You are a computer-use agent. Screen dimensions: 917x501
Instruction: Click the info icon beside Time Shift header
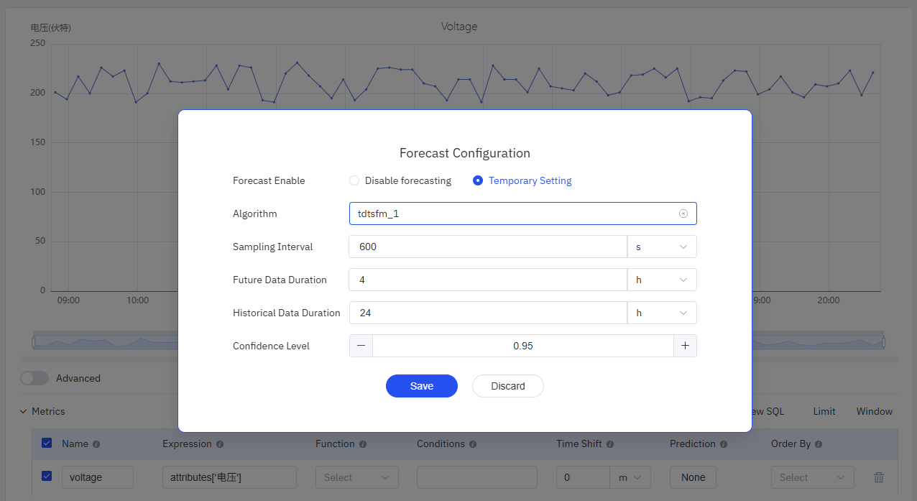(610, 444)
